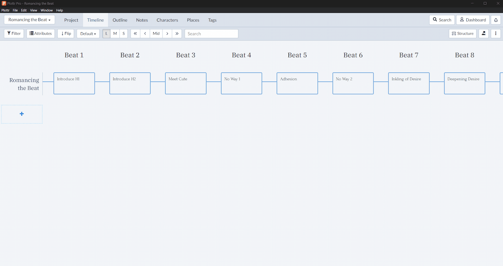Click the Beat 1 heading

click(74, 55)
